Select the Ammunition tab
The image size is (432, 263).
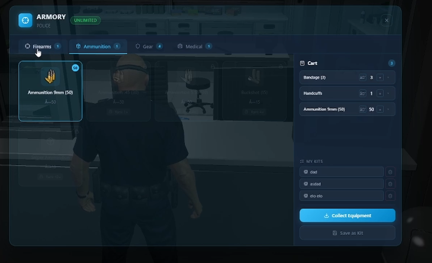point(98,46)
